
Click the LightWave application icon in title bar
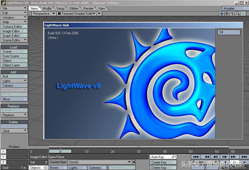[3, 3]
